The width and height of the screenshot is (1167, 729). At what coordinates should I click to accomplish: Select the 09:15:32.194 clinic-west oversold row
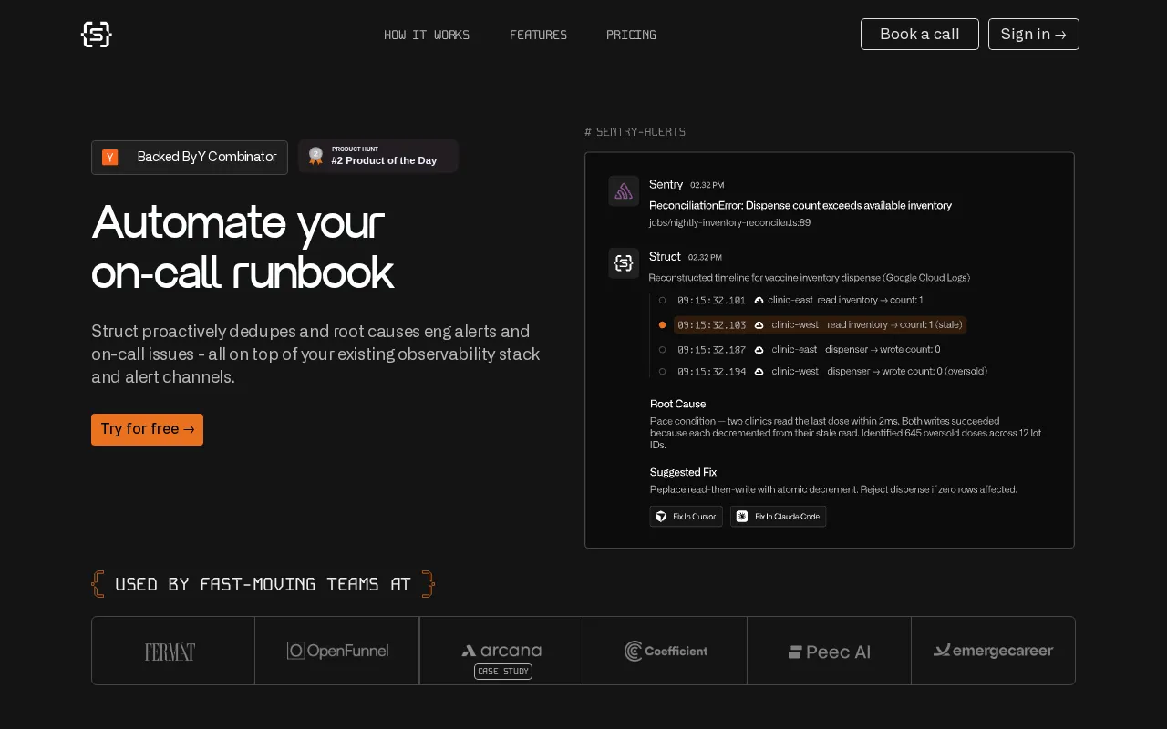[x=823, y=371]
